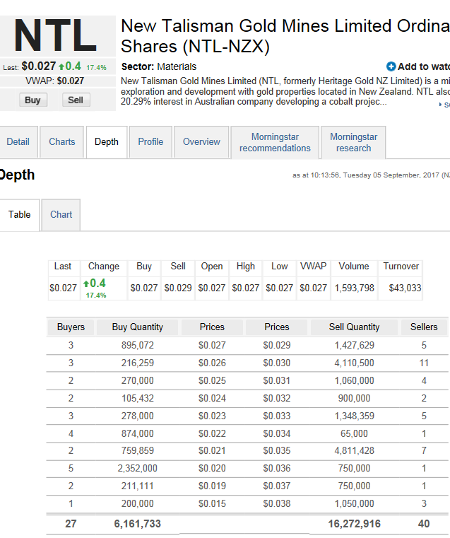Select the Depth tab
The width and height of the screenshot is (450, 538).
(x=107, y=141)
